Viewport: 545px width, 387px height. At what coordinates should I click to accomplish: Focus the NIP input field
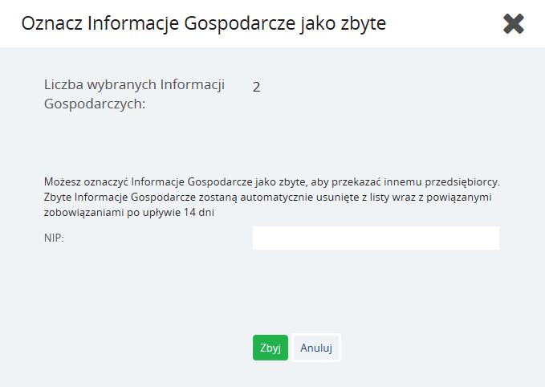tap(376, 238)
